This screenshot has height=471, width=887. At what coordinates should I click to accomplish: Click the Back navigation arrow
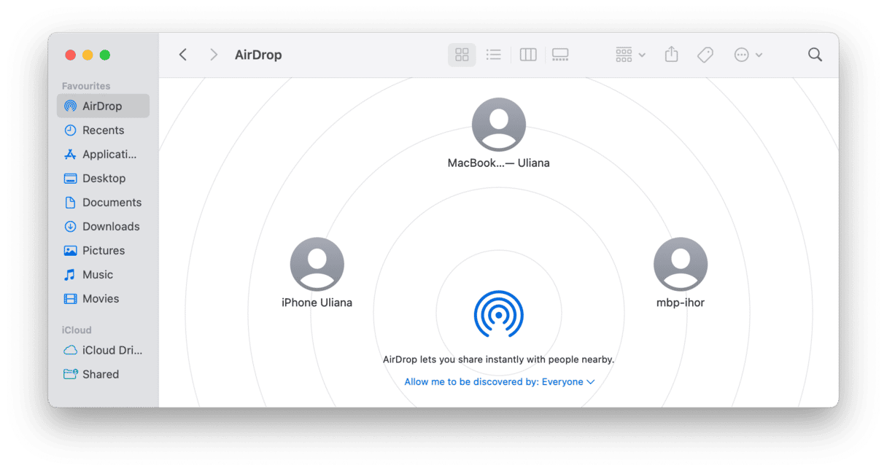point(183,55)
